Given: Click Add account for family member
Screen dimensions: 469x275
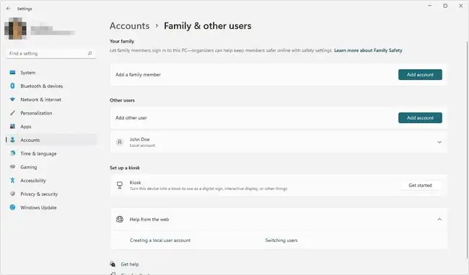Looking at the screenshot, I should click(420, 75).
